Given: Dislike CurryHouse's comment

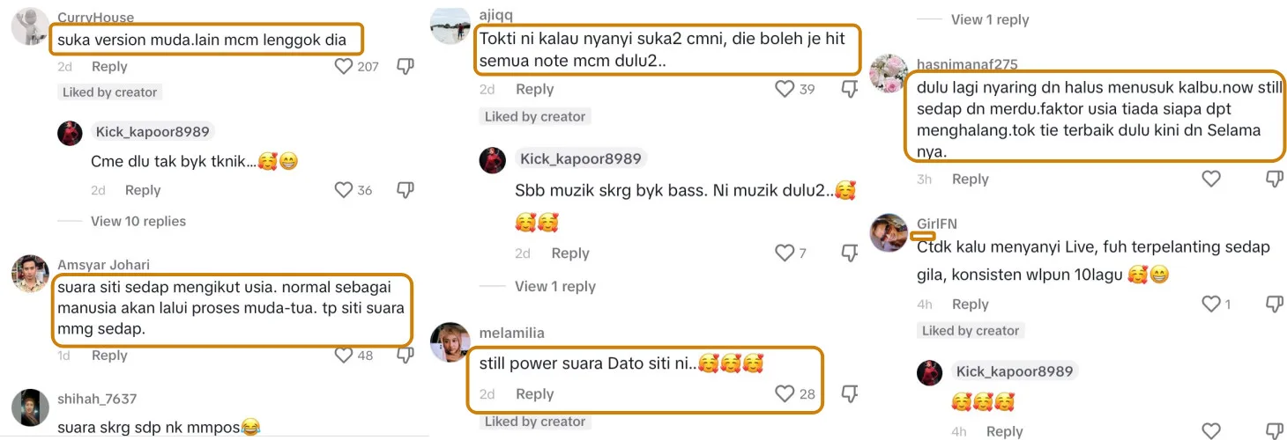Looking at the screenshot, I should click(405, 67).
